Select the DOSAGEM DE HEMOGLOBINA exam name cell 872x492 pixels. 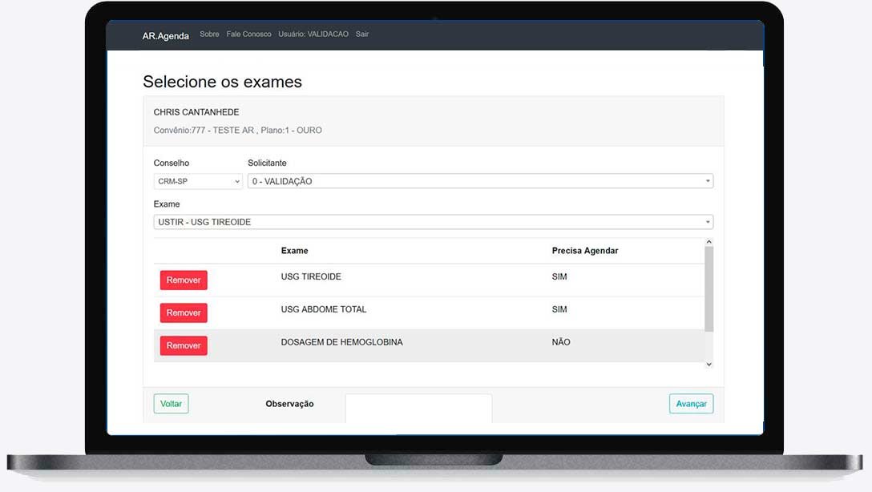click(x=341, y=342)
